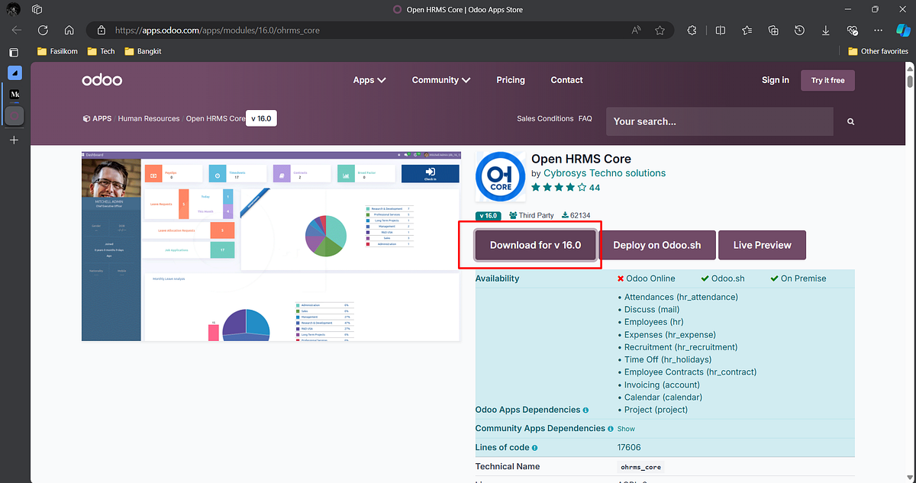
Task: Go to APPS breadcrumb
Action: [97, 119]
